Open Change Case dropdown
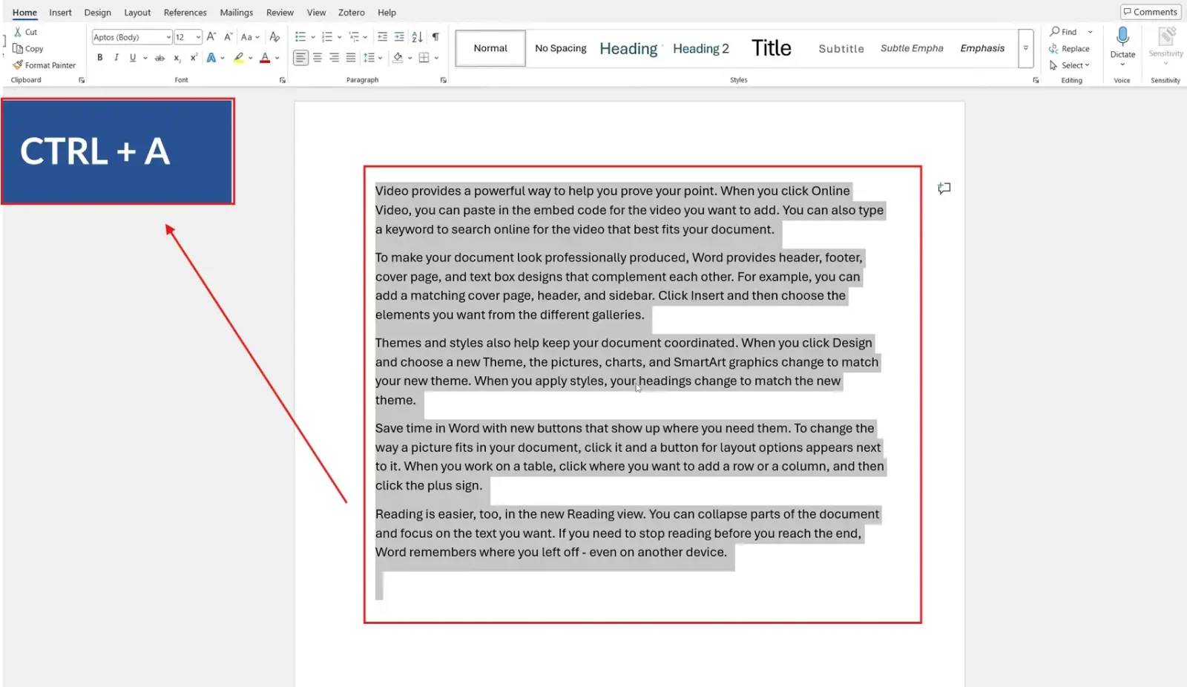This screenshot has height=687, width=1187. (x=250, y=36)
